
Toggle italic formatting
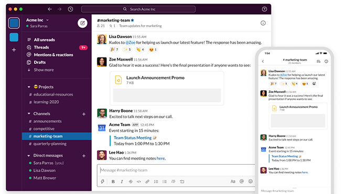[x=122, y=181]
